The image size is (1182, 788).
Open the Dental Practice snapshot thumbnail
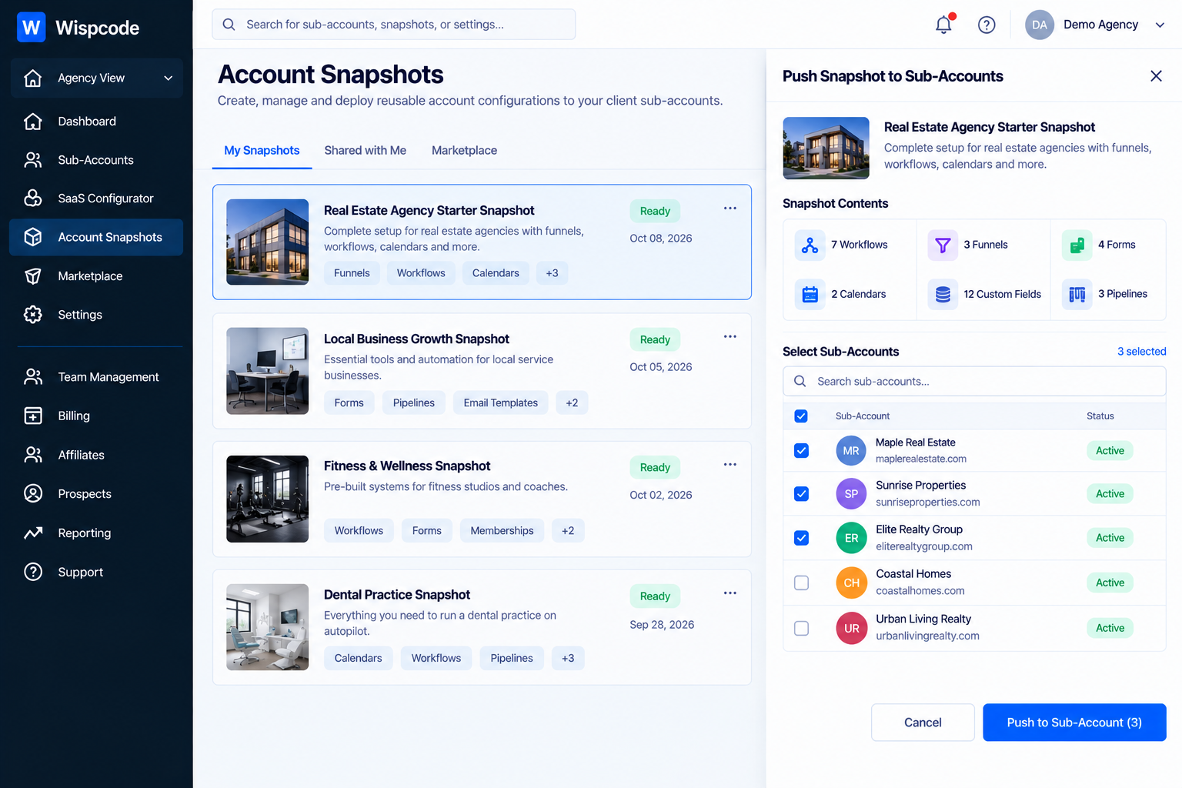(268, 627)
